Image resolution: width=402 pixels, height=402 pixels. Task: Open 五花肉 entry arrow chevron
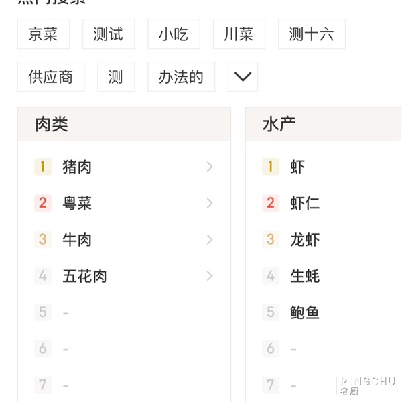[210, 276]
